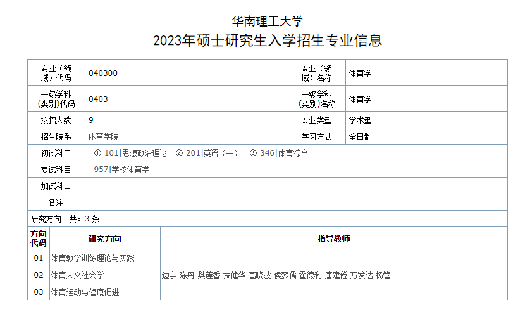Click the 专业类型 label

click(317, 120)
